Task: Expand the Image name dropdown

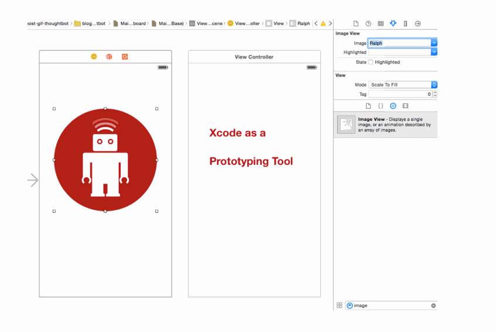Action: 434,43
